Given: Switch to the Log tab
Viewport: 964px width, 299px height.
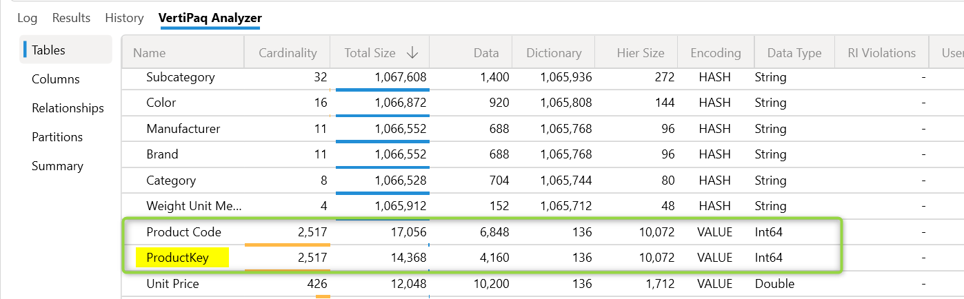Looking at the screenshot, I should tap(28, 18).
